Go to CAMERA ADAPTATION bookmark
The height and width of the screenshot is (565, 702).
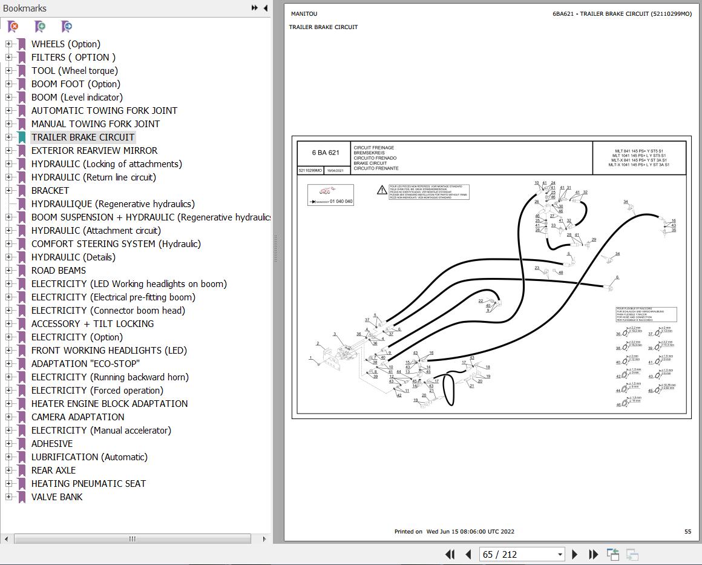pyautogui.click(x=77, y=417)
